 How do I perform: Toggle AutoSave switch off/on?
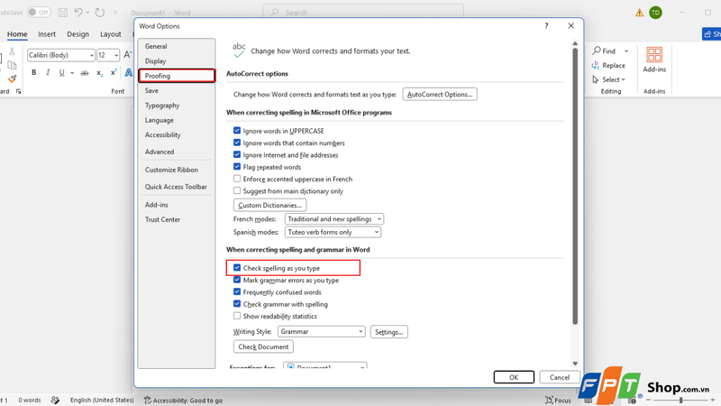pyautogui.click(x=39, y=13)
